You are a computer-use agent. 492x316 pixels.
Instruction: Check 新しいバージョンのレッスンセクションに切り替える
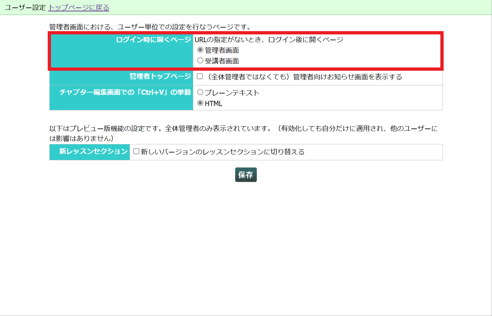tap(136, 151)
